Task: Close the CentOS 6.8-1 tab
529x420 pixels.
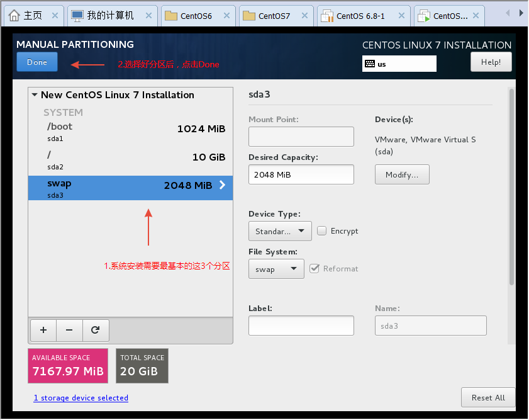Action: pos(401,16)
